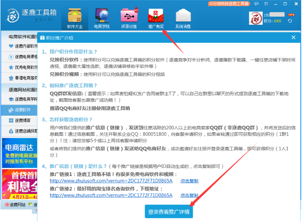Click heading 3、怎样获取逐鹿积分？

tap(67, 120)
